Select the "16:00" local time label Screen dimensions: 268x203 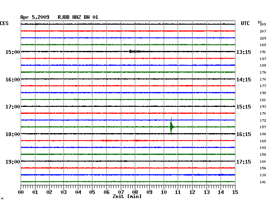(x=13, y=80)
